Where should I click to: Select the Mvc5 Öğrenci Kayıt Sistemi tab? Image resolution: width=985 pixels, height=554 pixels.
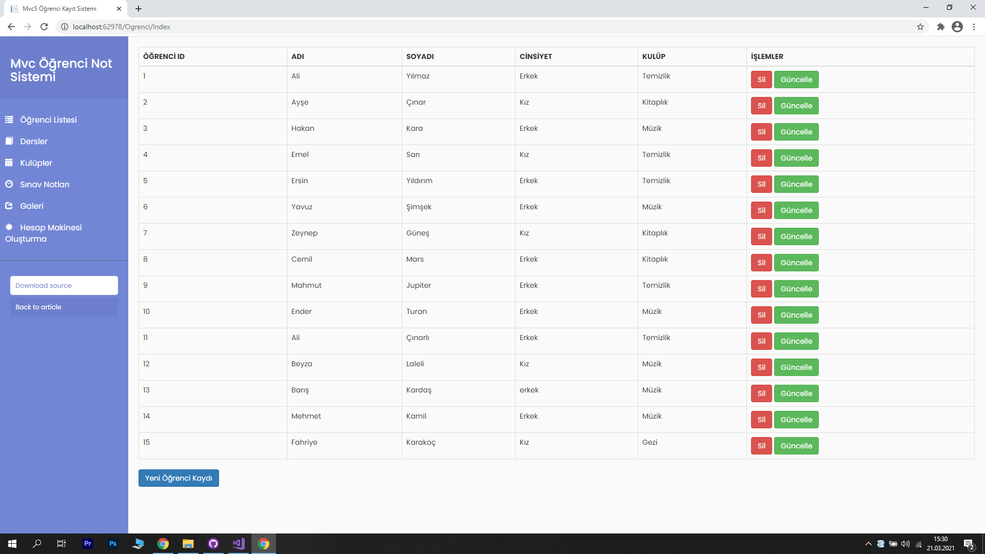[x=66, y=9]
